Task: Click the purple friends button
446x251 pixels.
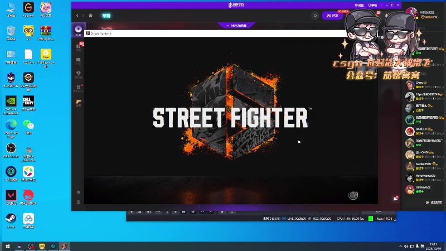Action: [x=332, y=16]
